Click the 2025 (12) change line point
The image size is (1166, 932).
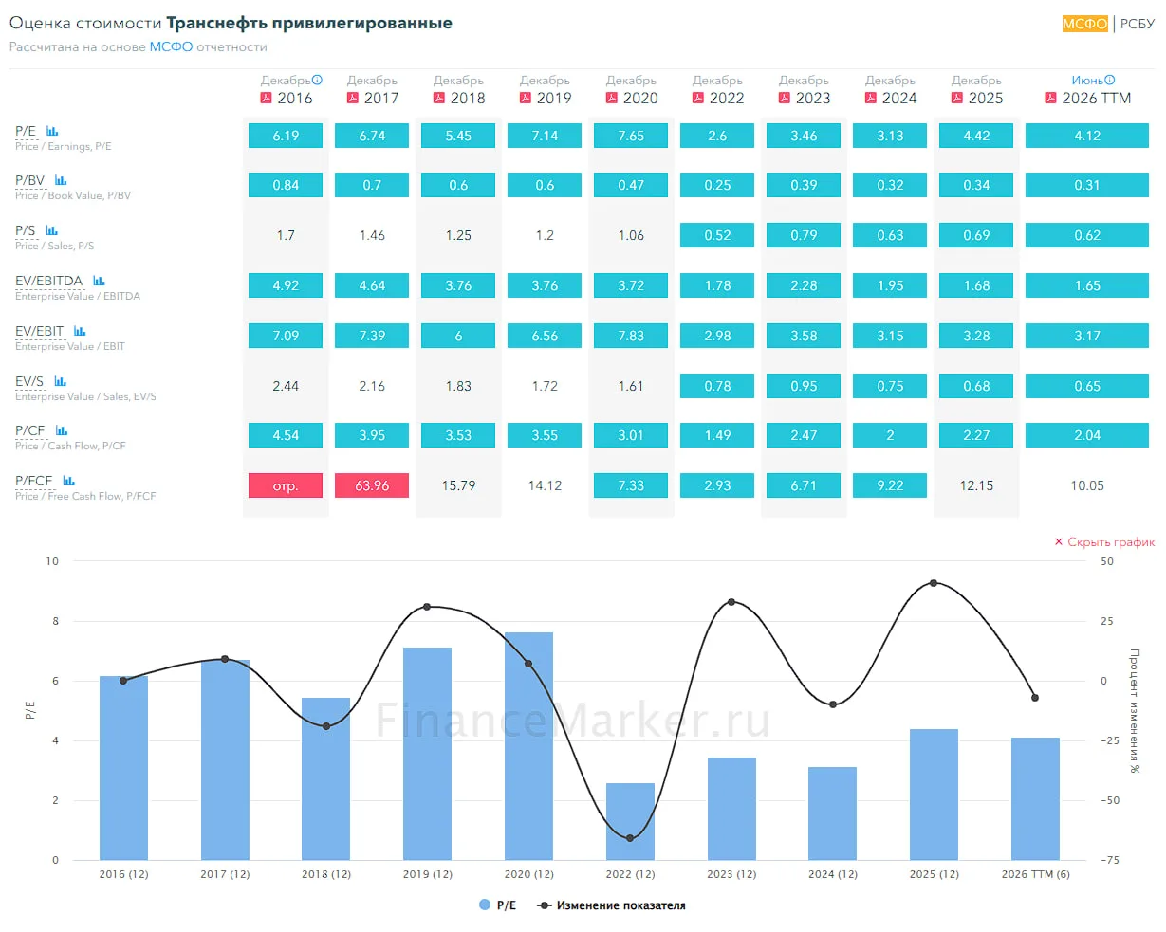tap(935, 583)
